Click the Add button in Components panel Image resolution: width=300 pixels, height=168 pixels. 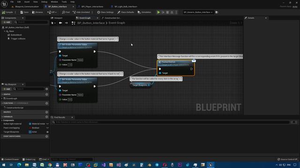coord(7,22)
